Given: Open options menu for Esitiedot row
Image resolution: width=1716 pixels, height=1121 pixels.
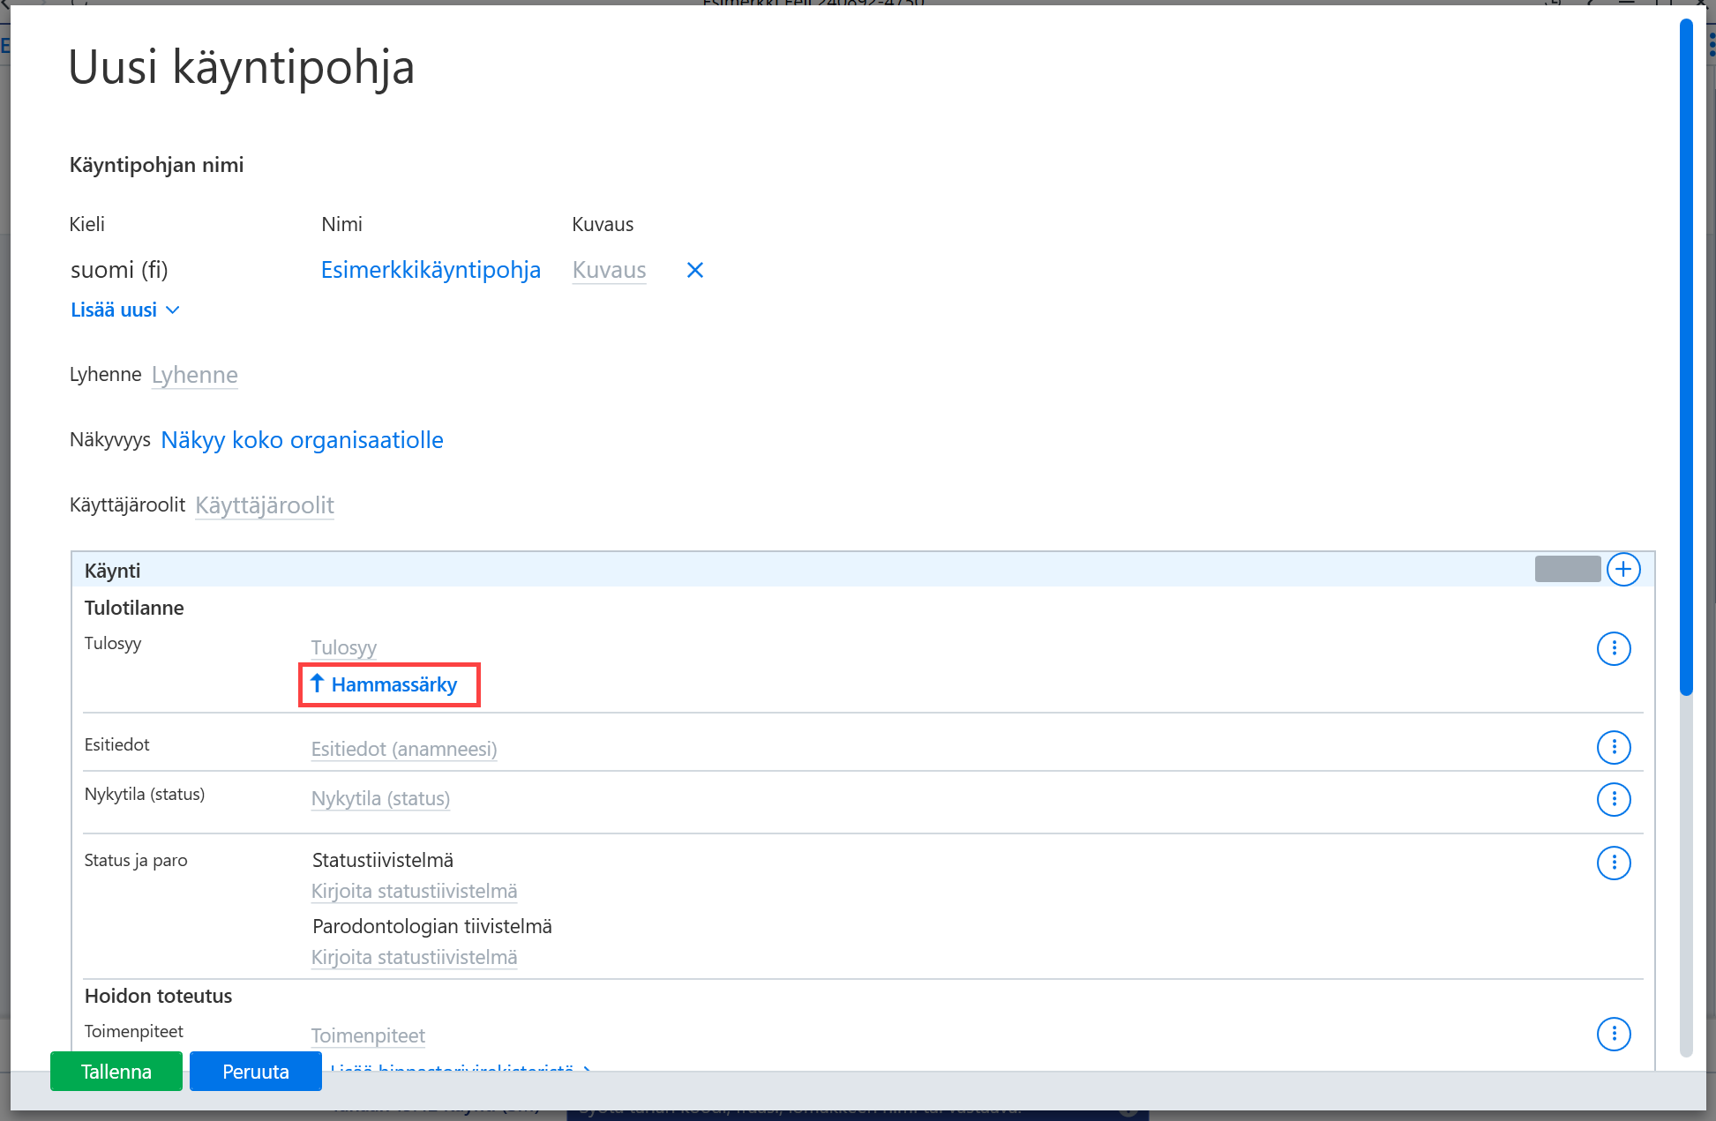Looking at the screenshot, I should click(1614, 748).
